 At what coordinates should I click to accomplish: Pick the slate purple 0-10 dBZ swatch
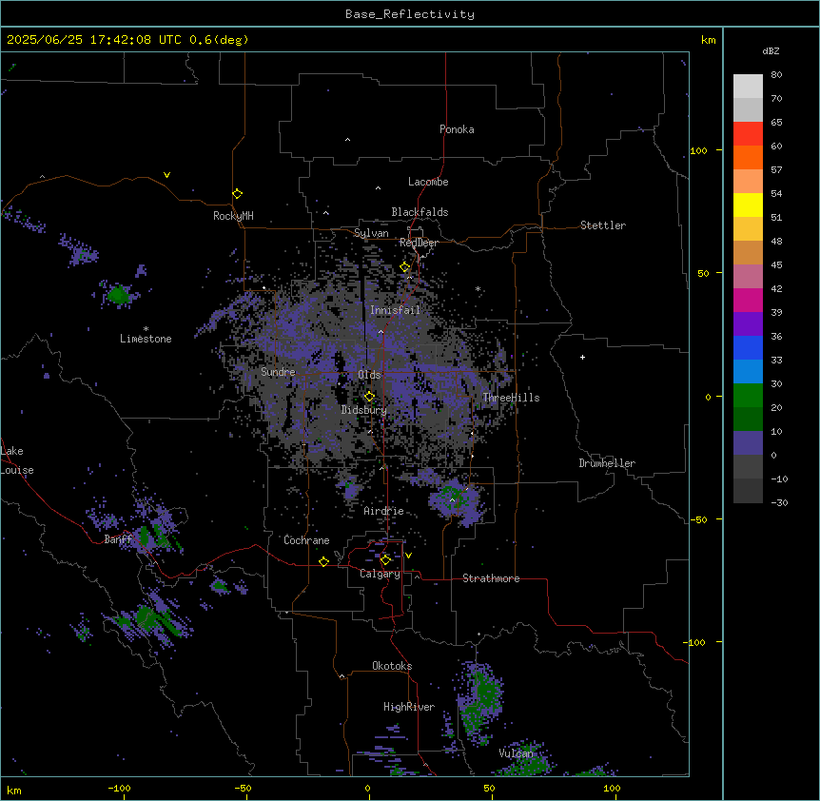(x=748, y=443)
